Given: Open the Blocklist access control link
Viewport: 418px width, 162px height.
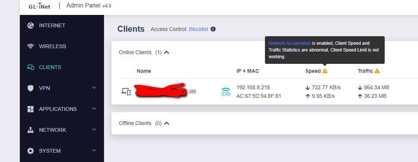Looking at the screenshot, I should (198, 29).
